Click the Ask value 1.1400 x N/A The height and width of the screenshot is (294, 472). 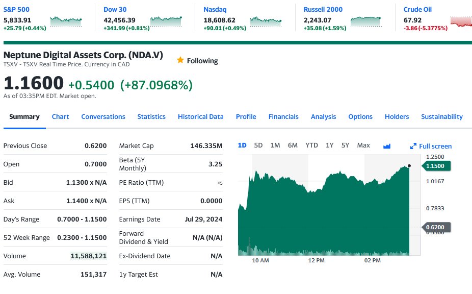pos(86,201)
